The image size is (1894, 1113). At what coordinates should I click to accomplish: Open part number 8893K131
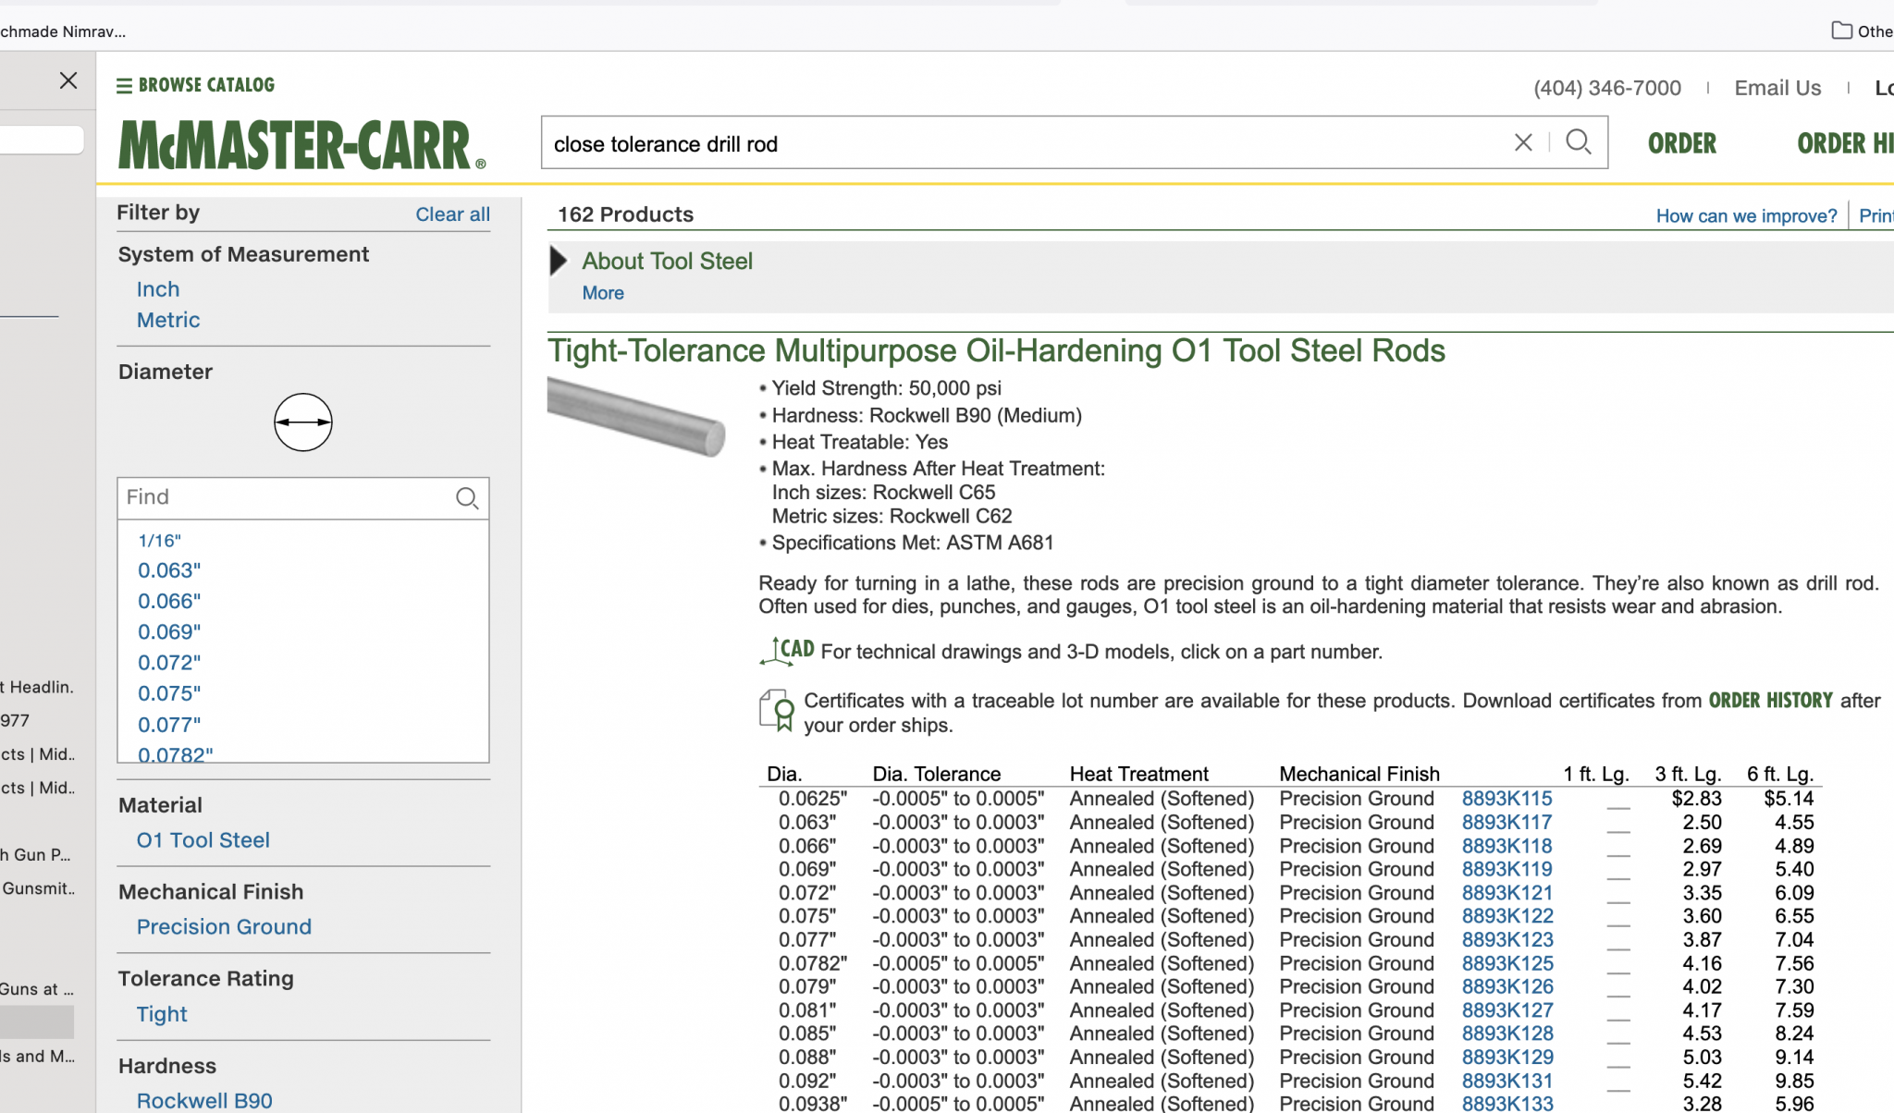[x=1507, y=1081]
